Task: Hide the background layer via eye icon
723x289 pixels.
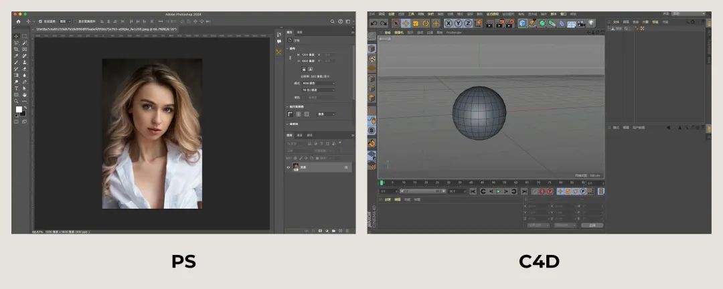Action: click(288, 167)
